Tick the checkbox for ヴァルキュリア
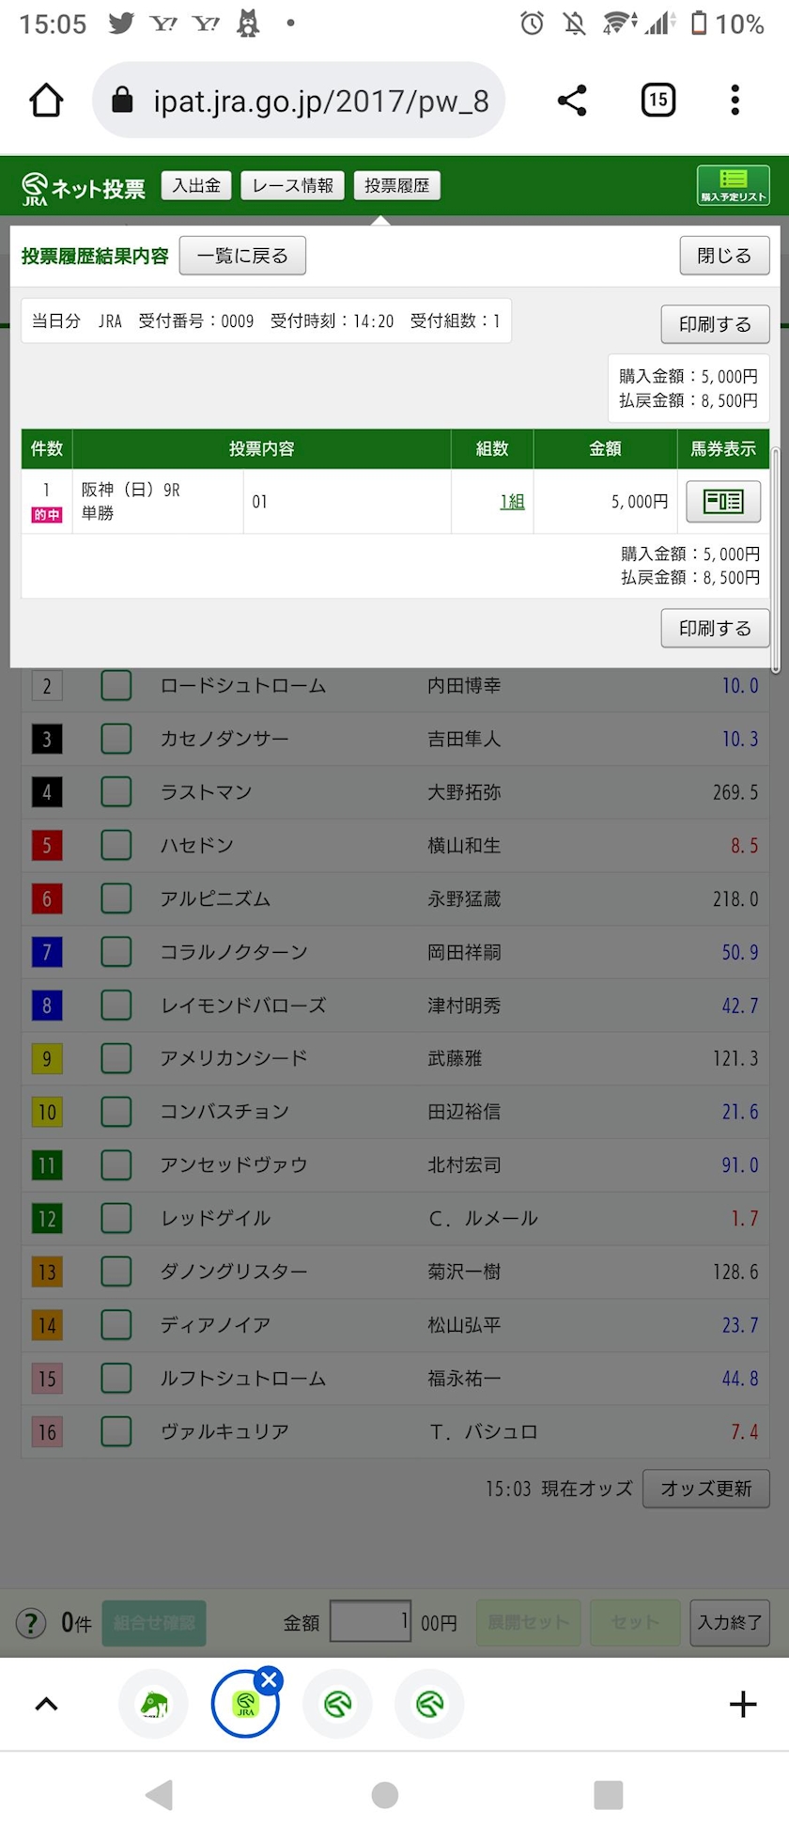The height and width of the screenshot is (1842, 789). click(116, 1431)
